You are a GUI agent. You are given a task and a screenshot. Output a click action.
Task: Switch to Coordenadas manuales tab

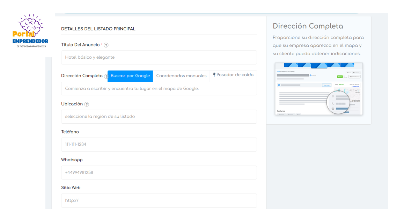pyautogui.click(x=181, y=76)
